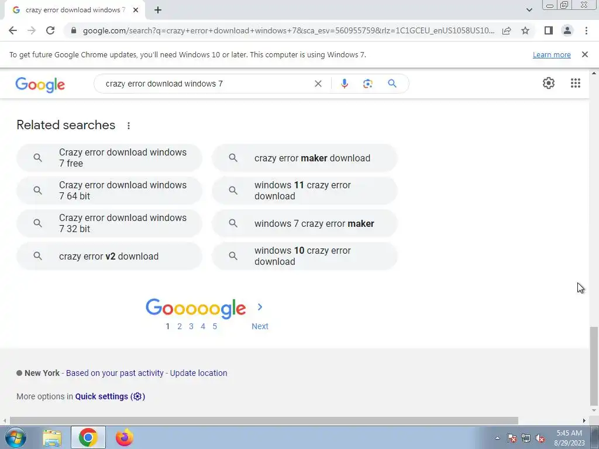This screenshot has width=599, height=449.
Task: Open Learn more about Chrome updates
Action: coord(552,54)
